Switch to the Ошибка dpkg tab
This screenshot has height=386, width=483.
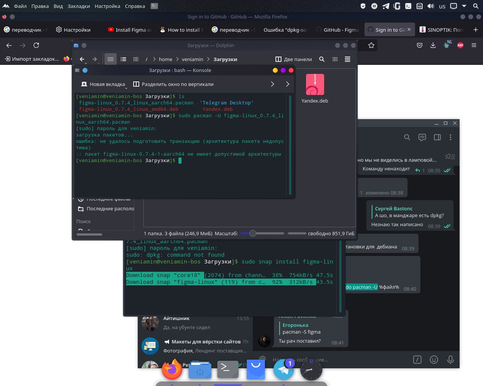[x=286, y=30]
